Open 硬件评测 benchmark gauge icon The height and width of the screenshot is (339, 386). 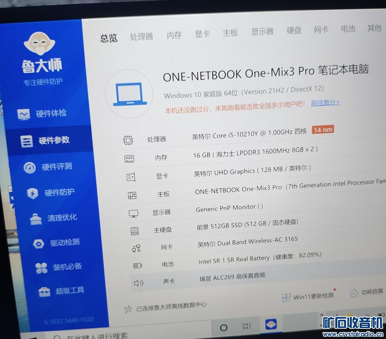[x=30, y=168]
